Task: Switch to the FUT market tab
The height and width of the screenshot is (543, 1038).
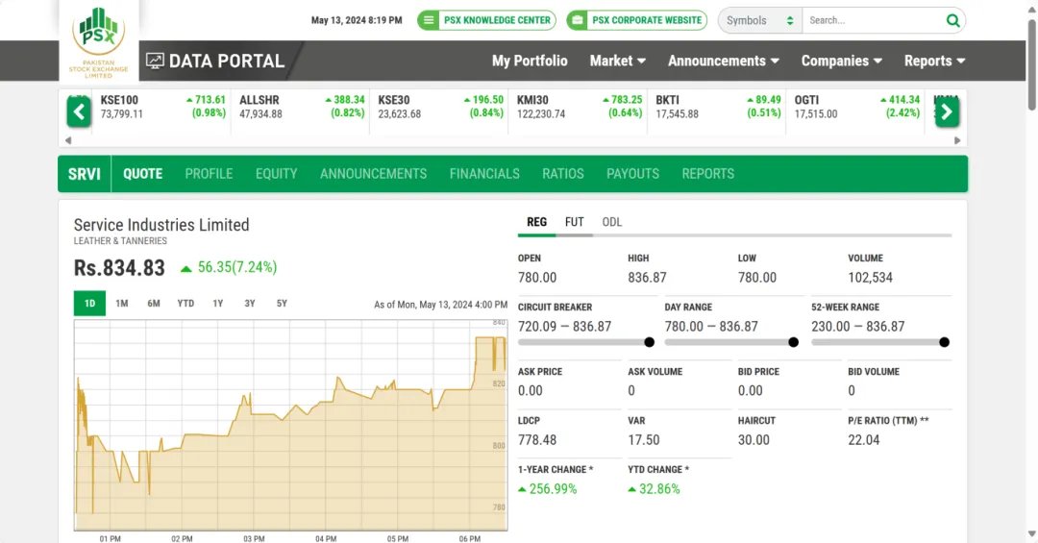Action: point(574,222)
